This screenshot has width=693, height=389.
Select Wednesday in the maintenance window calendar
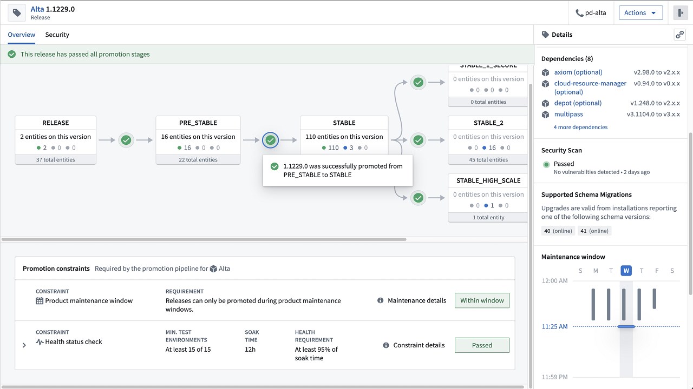pos(626,271)
